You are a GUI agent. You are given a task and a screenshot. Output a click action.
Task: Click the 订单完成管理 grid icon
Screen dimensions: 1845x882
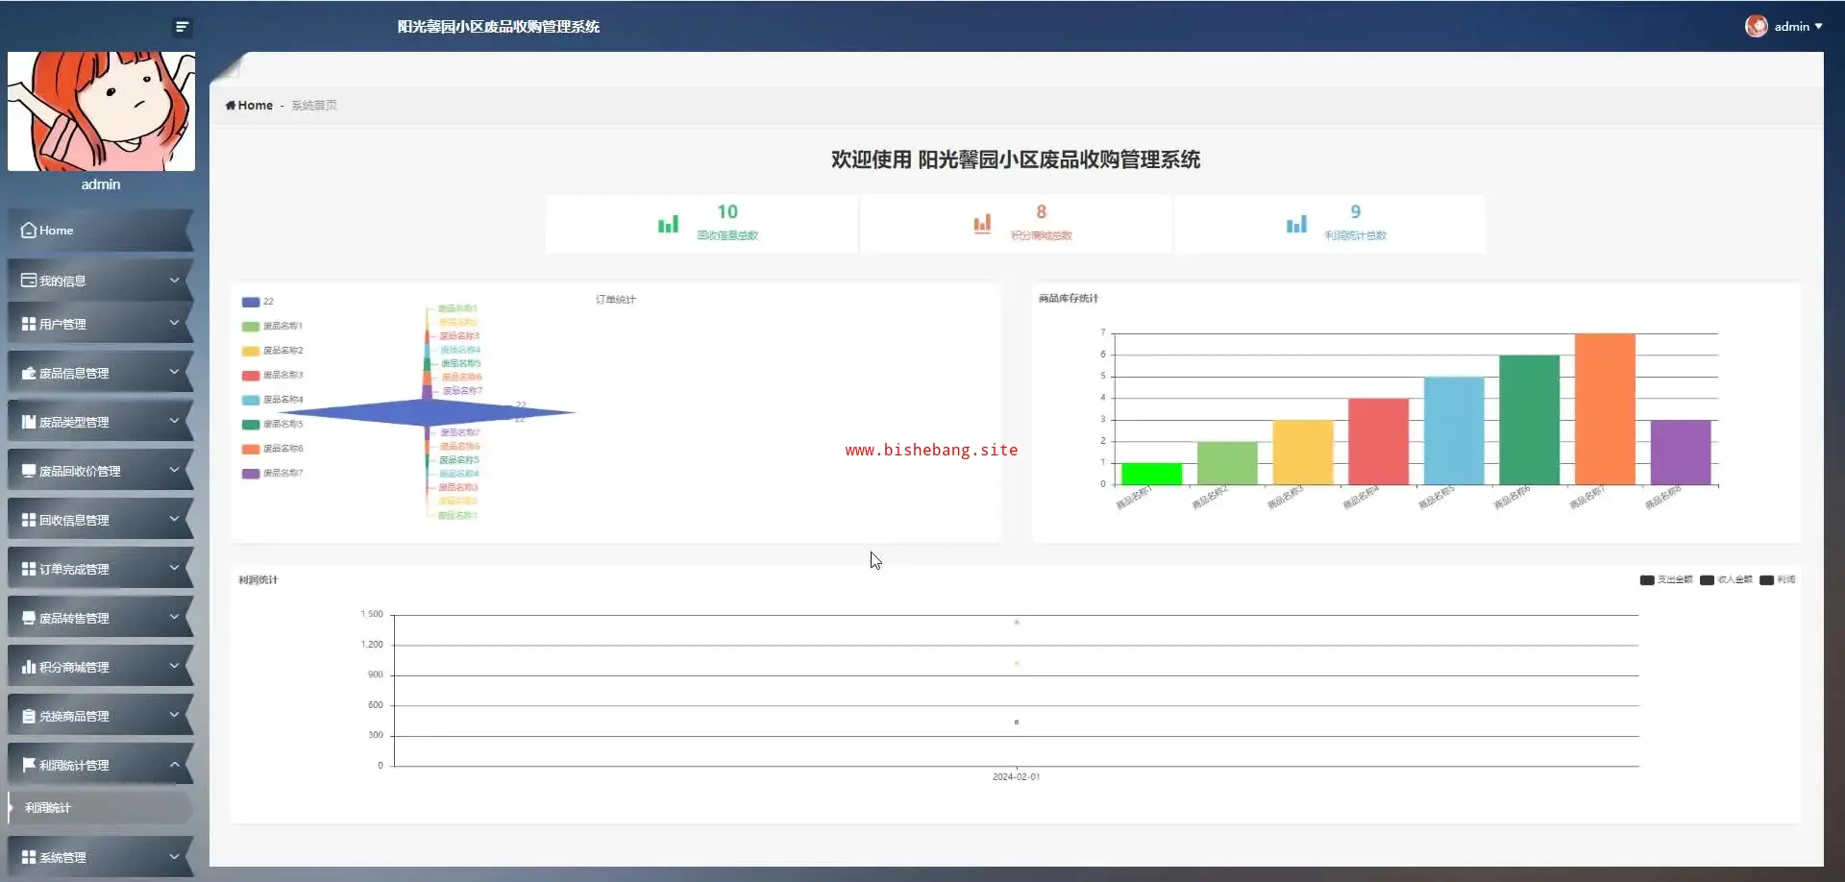click(29, 570)
